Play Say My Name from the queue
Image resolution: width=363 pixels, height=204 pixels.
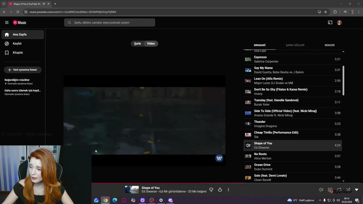[x=293, y=70]
